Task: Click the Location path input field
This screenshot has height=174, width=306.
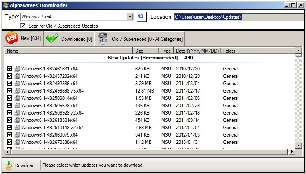Action: [x=239, y=17]
